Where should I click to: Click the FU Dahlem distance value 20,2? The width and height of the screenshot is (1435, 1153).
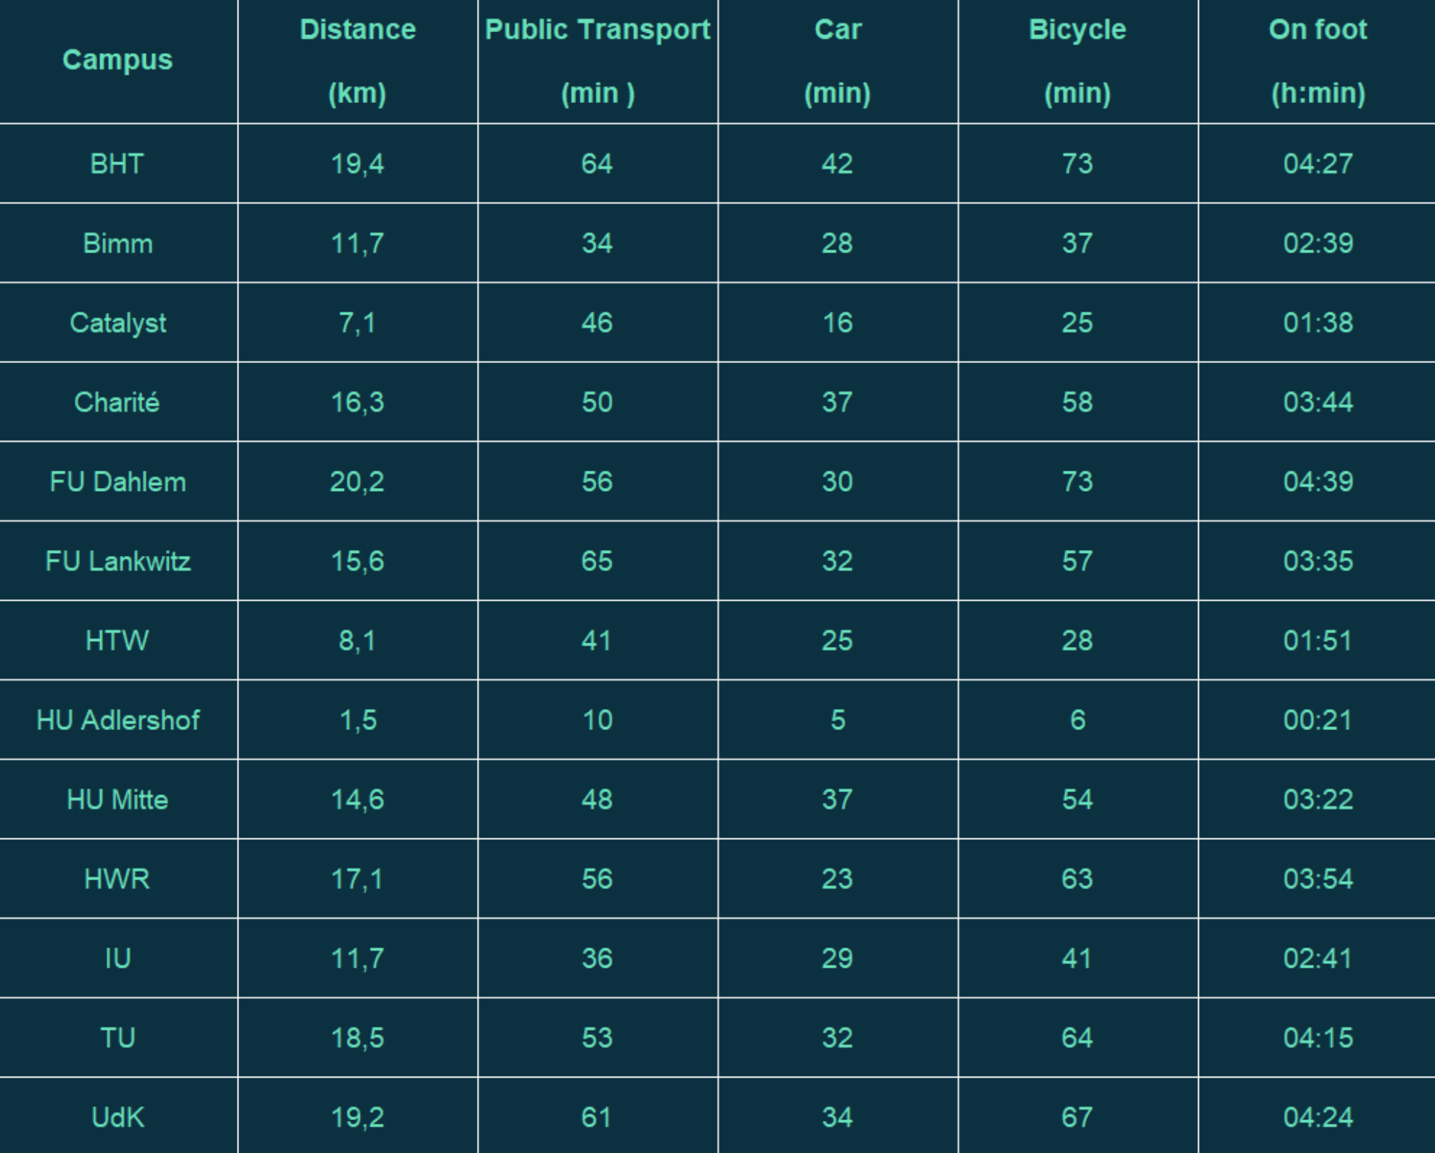click(x=357, y=482)
